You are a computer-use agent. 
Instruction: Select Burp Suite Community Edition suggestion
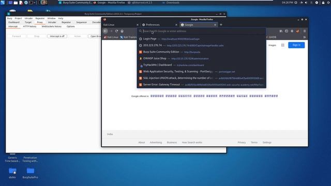point(201,52)
